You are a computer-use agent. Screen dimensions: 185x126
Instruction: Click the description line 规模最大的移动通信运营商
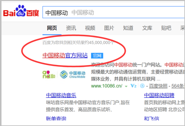119,72
